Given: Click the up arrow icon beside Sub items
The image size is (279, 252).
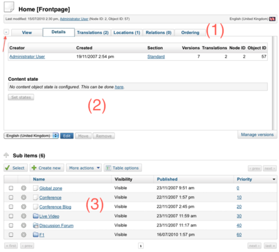Looking at the screenshot, I should pos(6,155).
